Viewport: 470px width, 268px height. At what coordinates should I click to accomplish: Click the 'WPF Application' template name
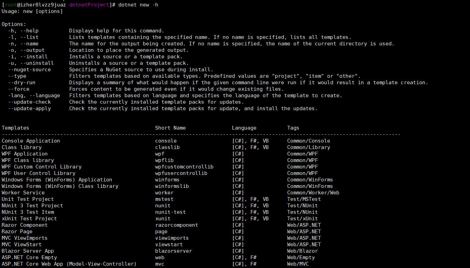tap(25, 154)
